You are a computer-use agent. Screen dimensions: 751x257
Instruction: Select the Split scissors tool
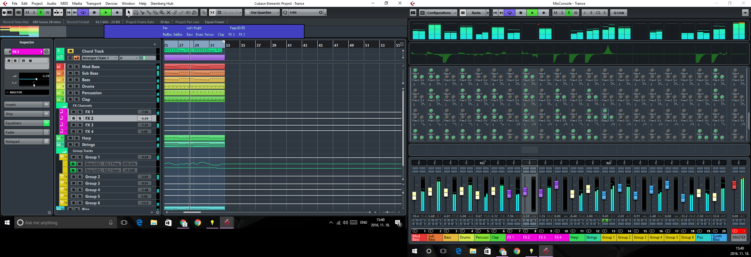click(142, 12)
